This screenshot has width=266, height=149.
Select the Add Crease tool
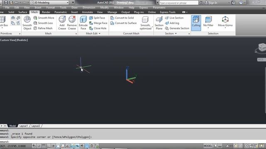pos(62,23)
